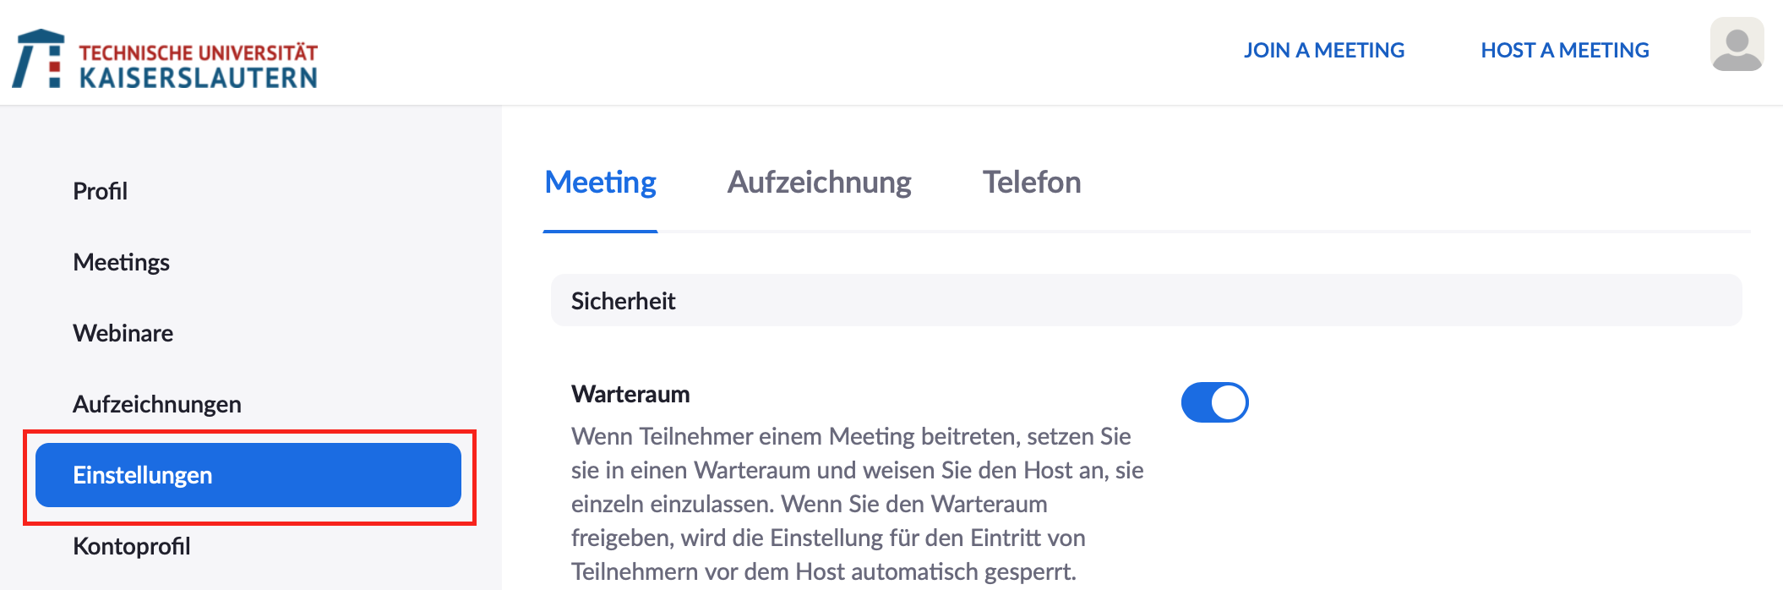Open Aufzeichnungen in the sidebar

[x=156, y=404]
